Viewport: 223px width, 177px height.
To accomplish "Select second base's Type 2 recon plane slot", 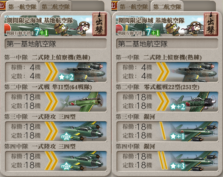I will [x=167, y=72].
